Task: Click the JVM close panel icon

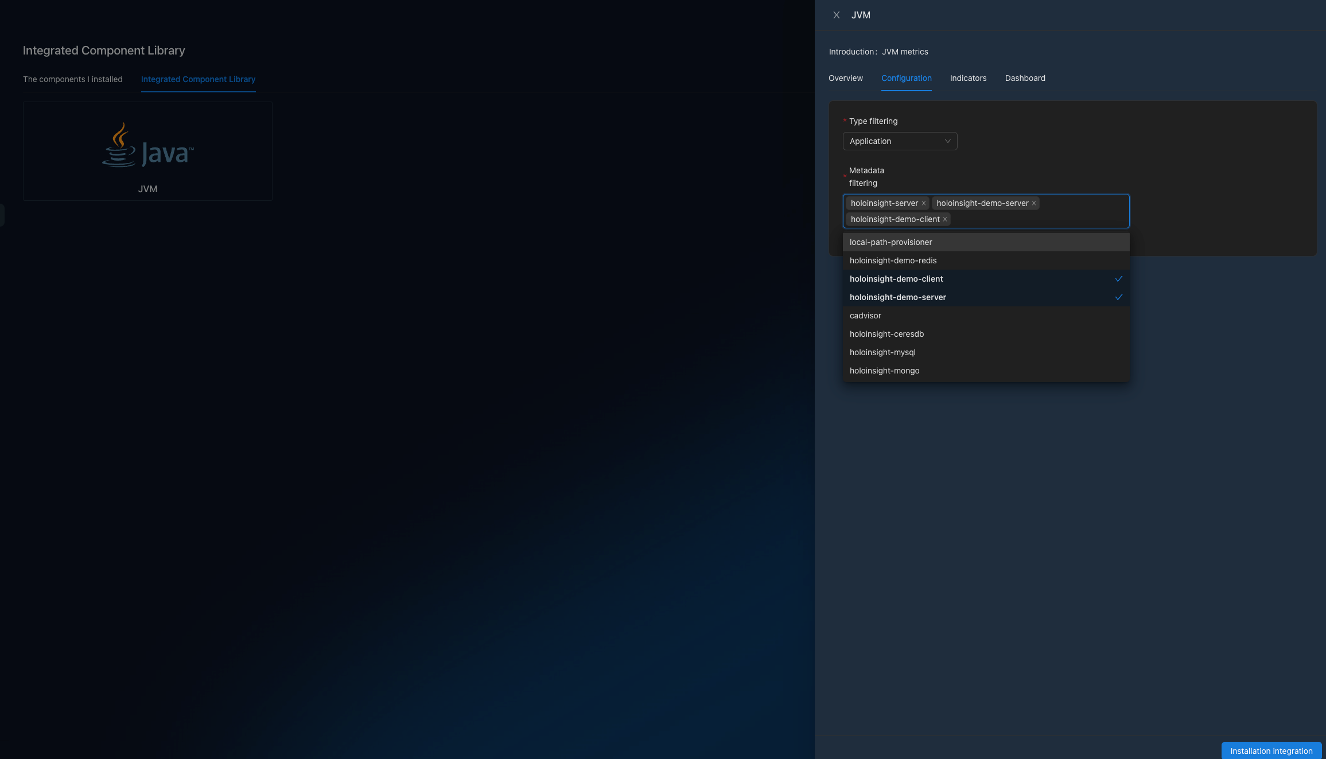Action: pos(835,15)
